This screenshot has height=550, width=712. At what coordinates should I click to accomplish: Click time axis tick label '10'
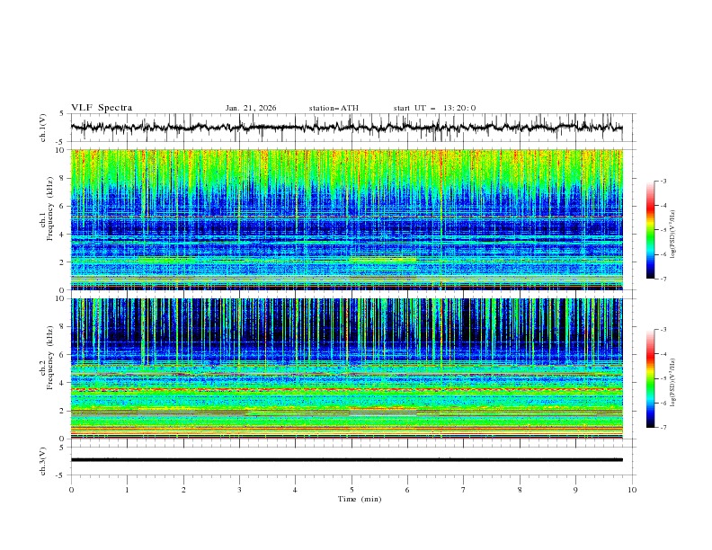pos(632,490)
